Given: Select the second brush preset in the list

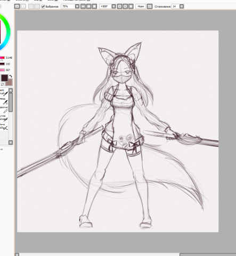Looking at the screenshot, I should pos(4,101).
